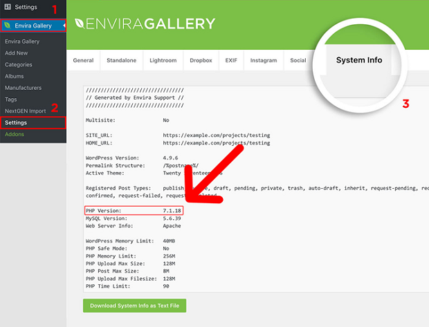Switch to the Social tab
This screenshot has height=327, width=429.
click(298, 60)
